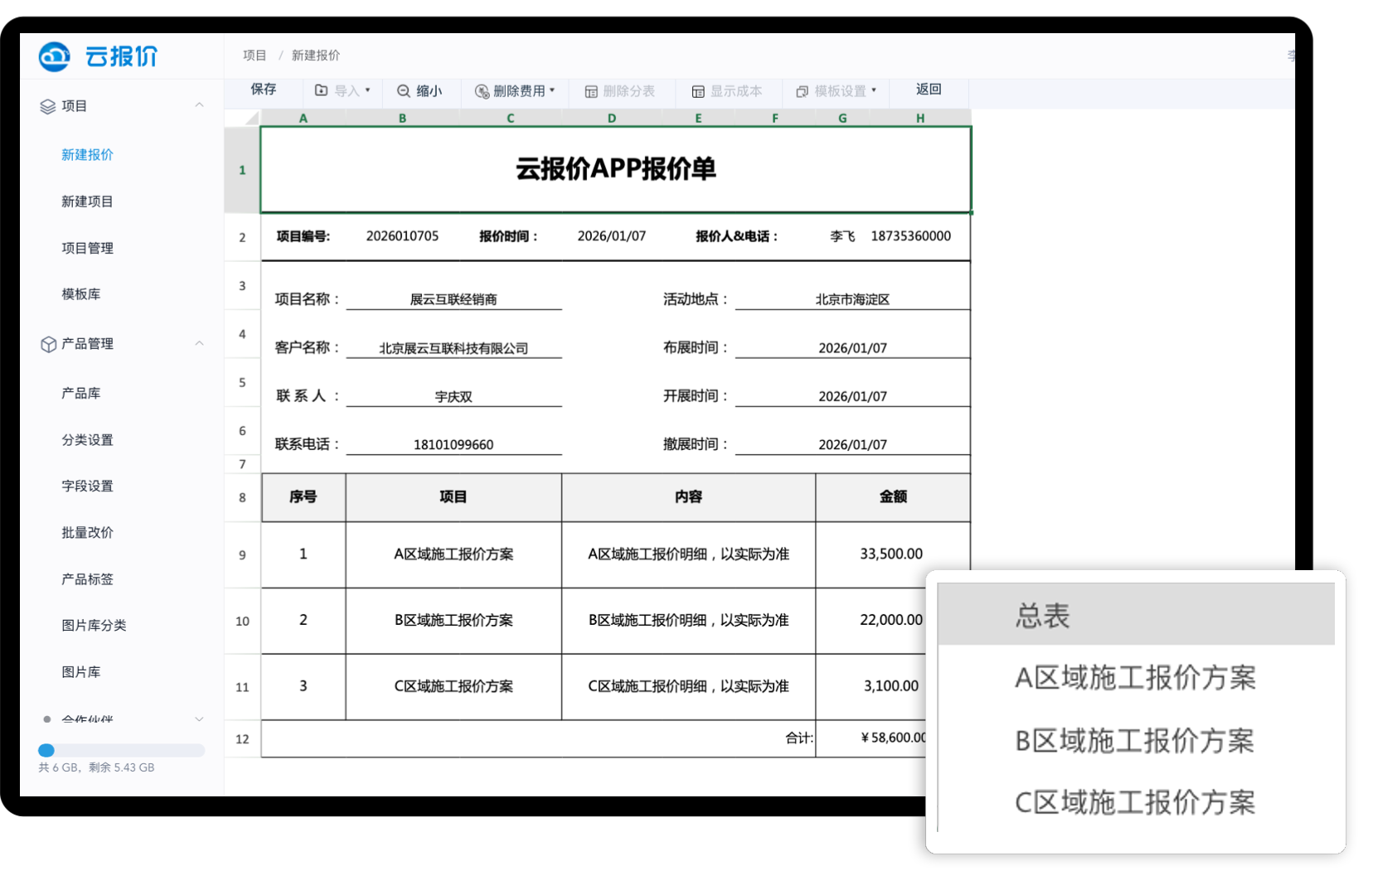The width and height of the screenshot is (1373, 895).
Task: Click the 合计 label cell
Action: [x=799, y=738]
